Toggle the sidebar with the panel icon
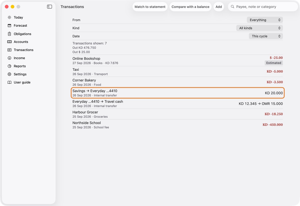The height and width of the screenshot is (206, 300). 49,7
